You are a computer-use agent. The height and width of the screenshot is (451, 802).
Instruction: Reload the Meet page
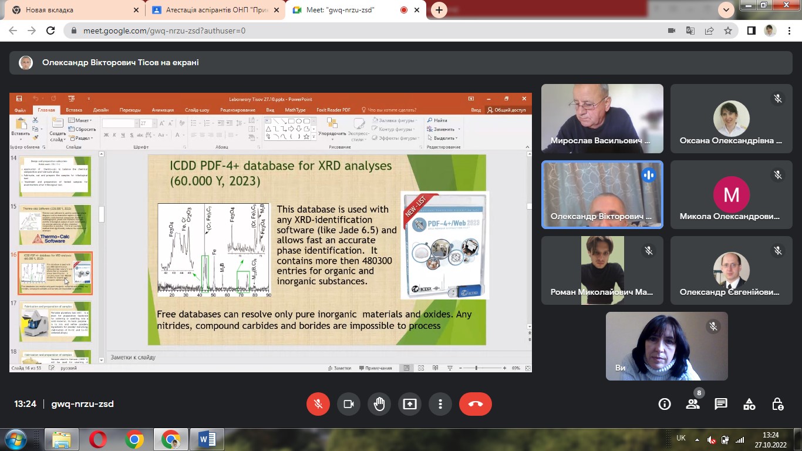(51, 31)
